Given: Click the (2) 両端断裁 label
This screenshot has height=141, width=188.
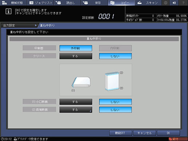Looking at the screenshot, I should pyautogui.click(x=39, y=110).
